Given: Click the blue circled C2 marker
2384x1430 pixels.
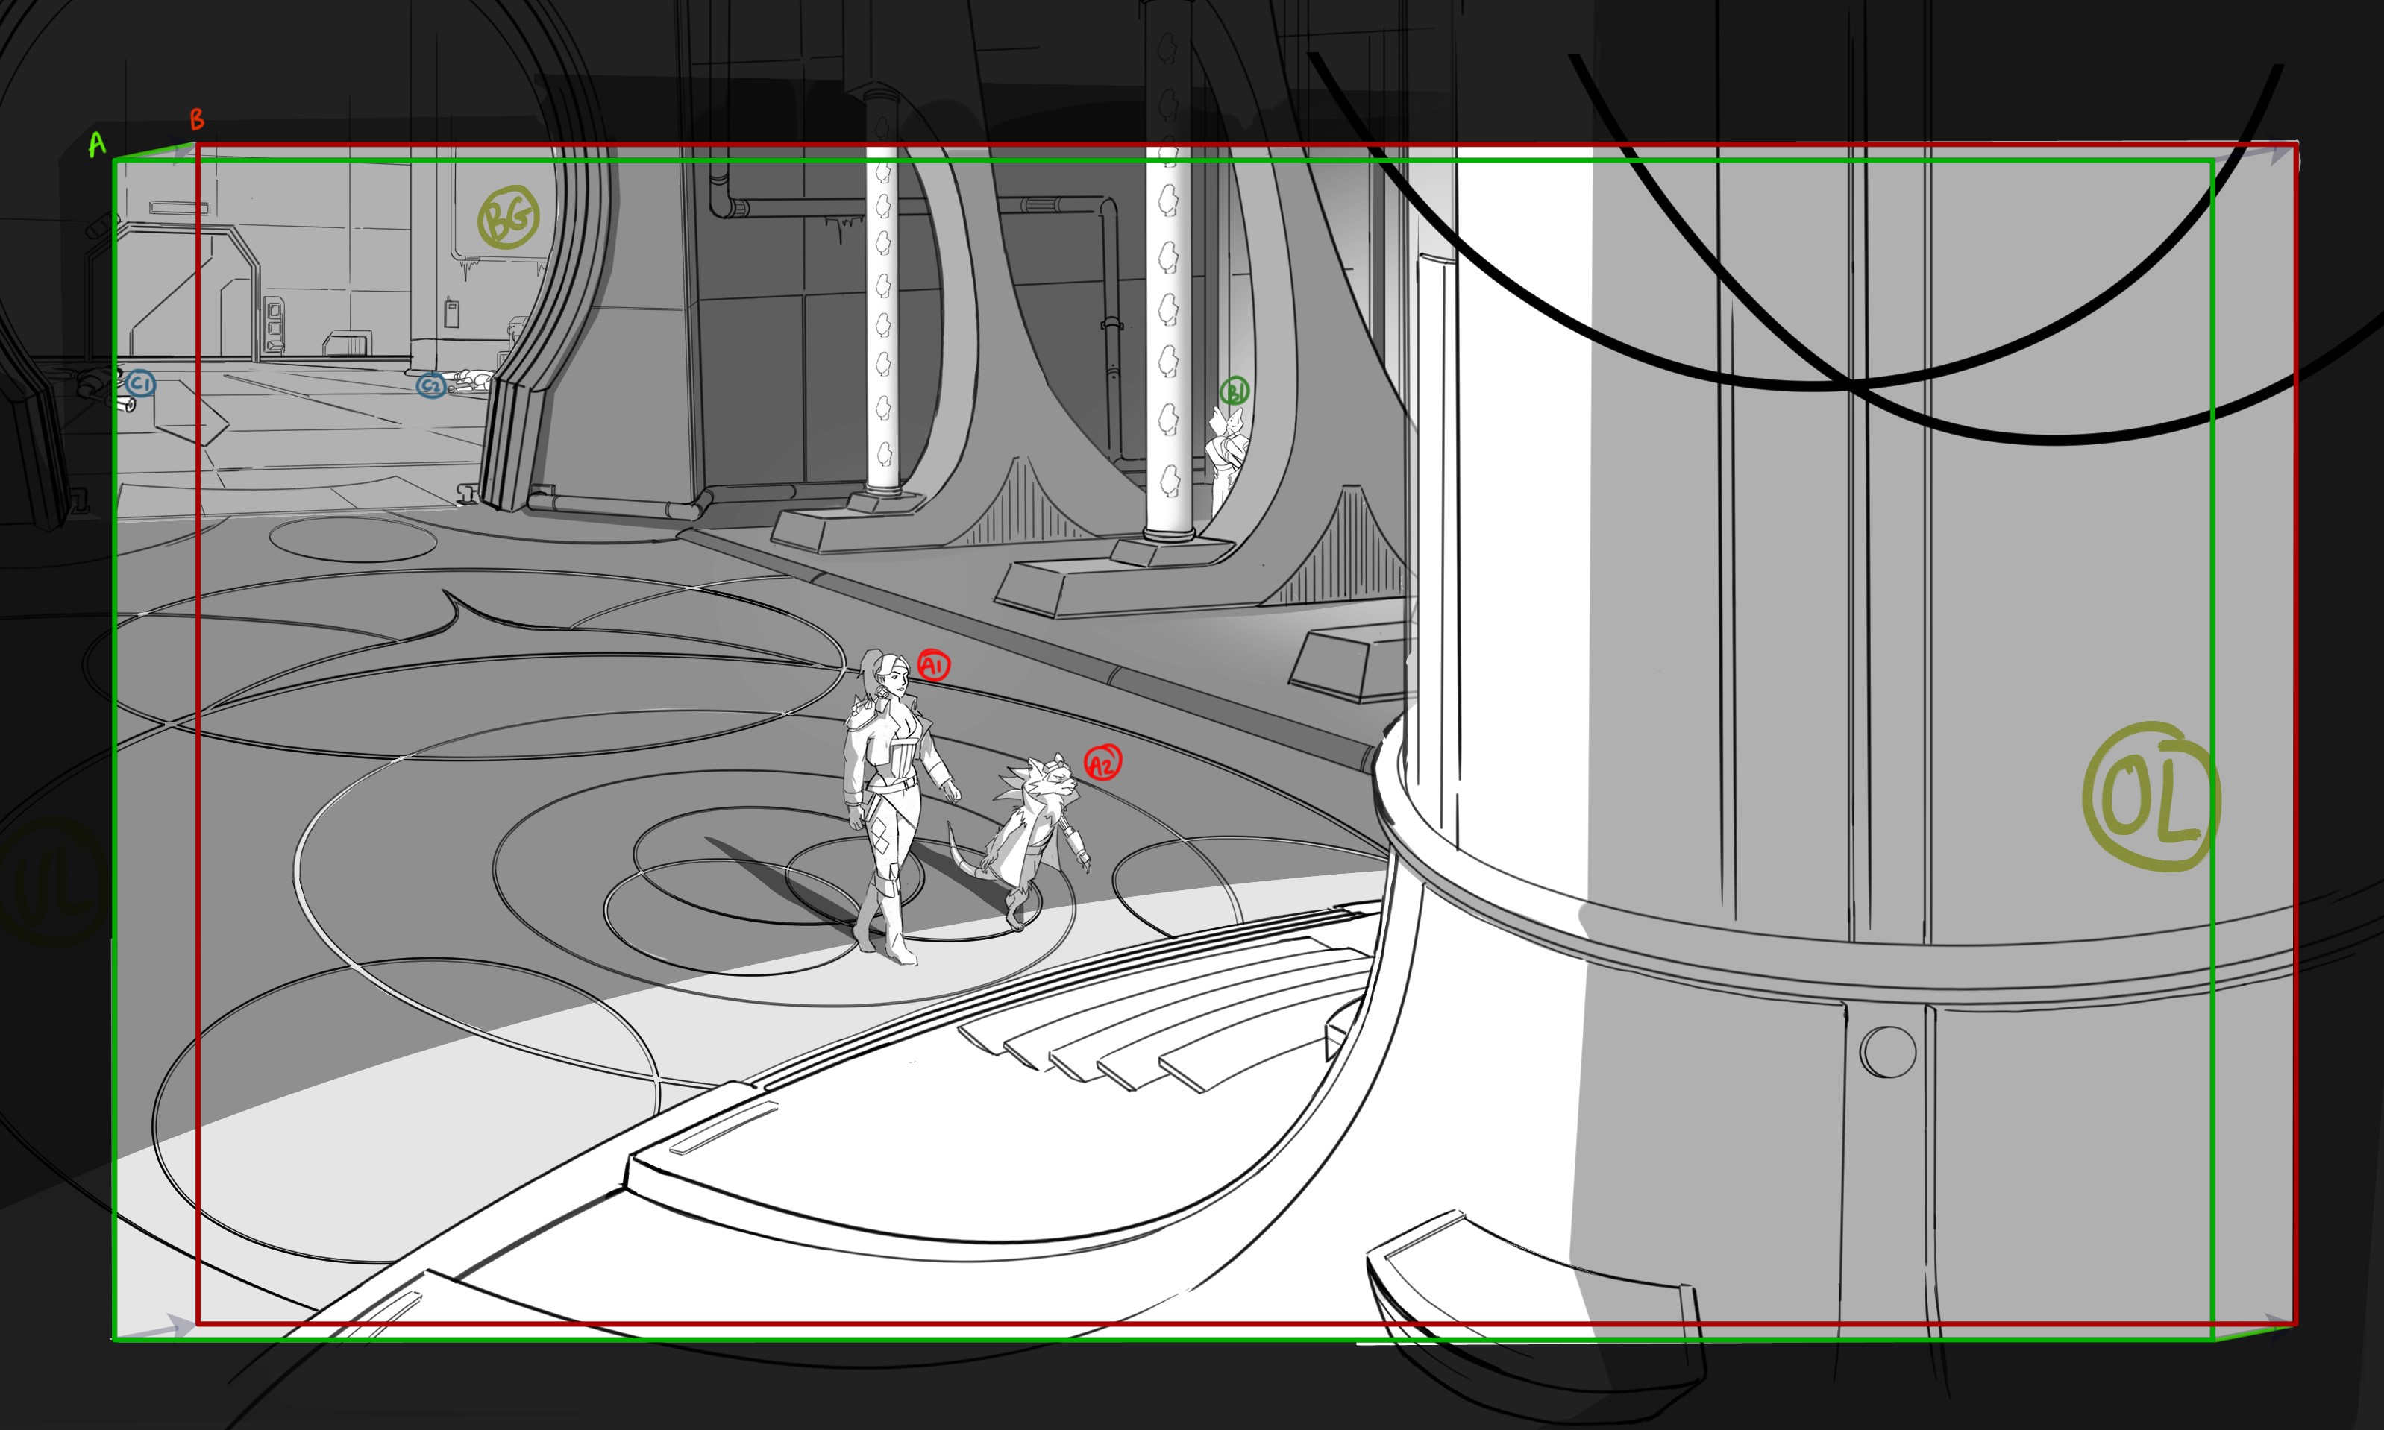Looking at the screenshot, I should coord(430,385).
